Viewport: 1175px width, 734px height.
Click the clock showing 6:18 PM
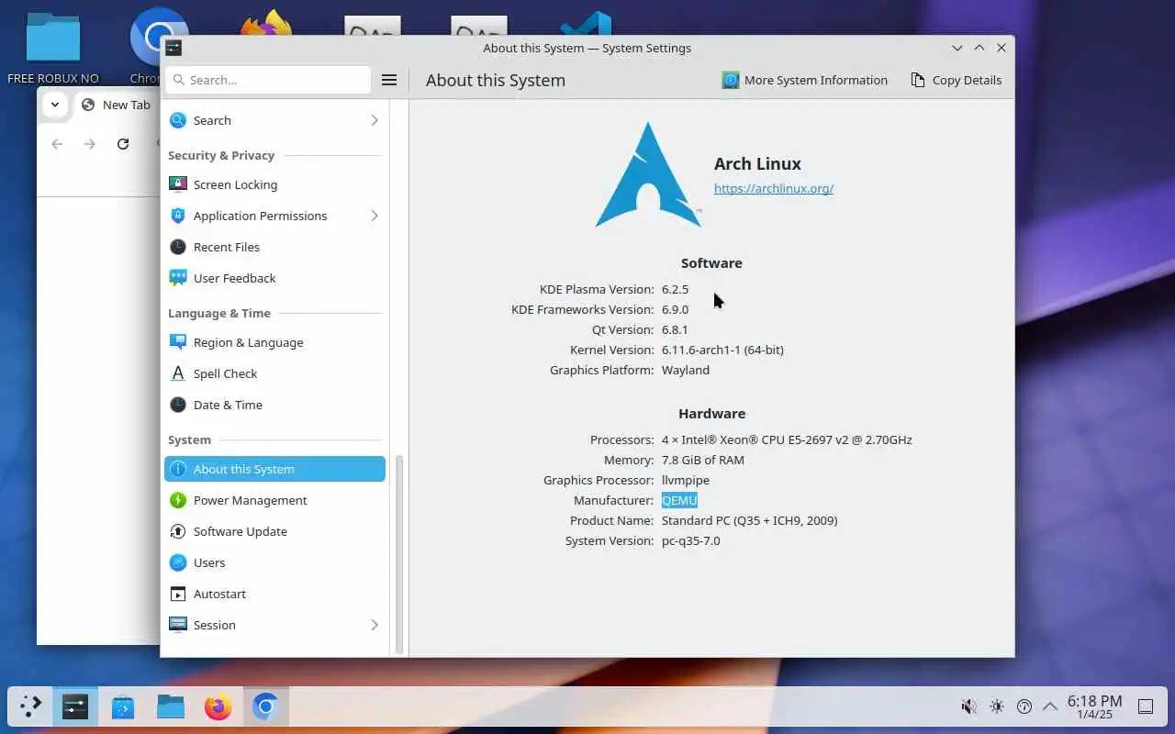1094,706
